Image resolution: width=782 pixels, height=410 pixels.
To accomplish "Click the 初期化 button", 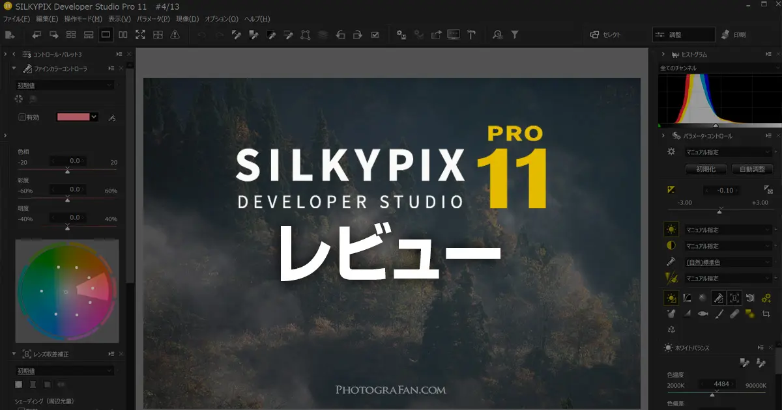I will point(706,169).
